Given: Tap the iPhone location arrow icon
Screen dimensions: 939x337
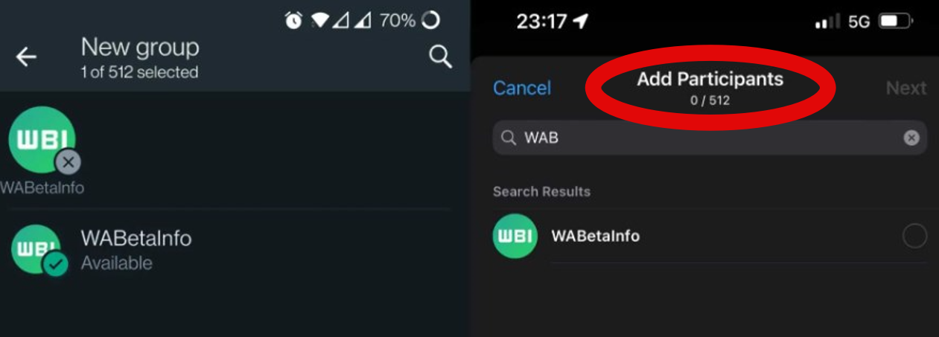Looking at the screenshot, I should 581,22.
